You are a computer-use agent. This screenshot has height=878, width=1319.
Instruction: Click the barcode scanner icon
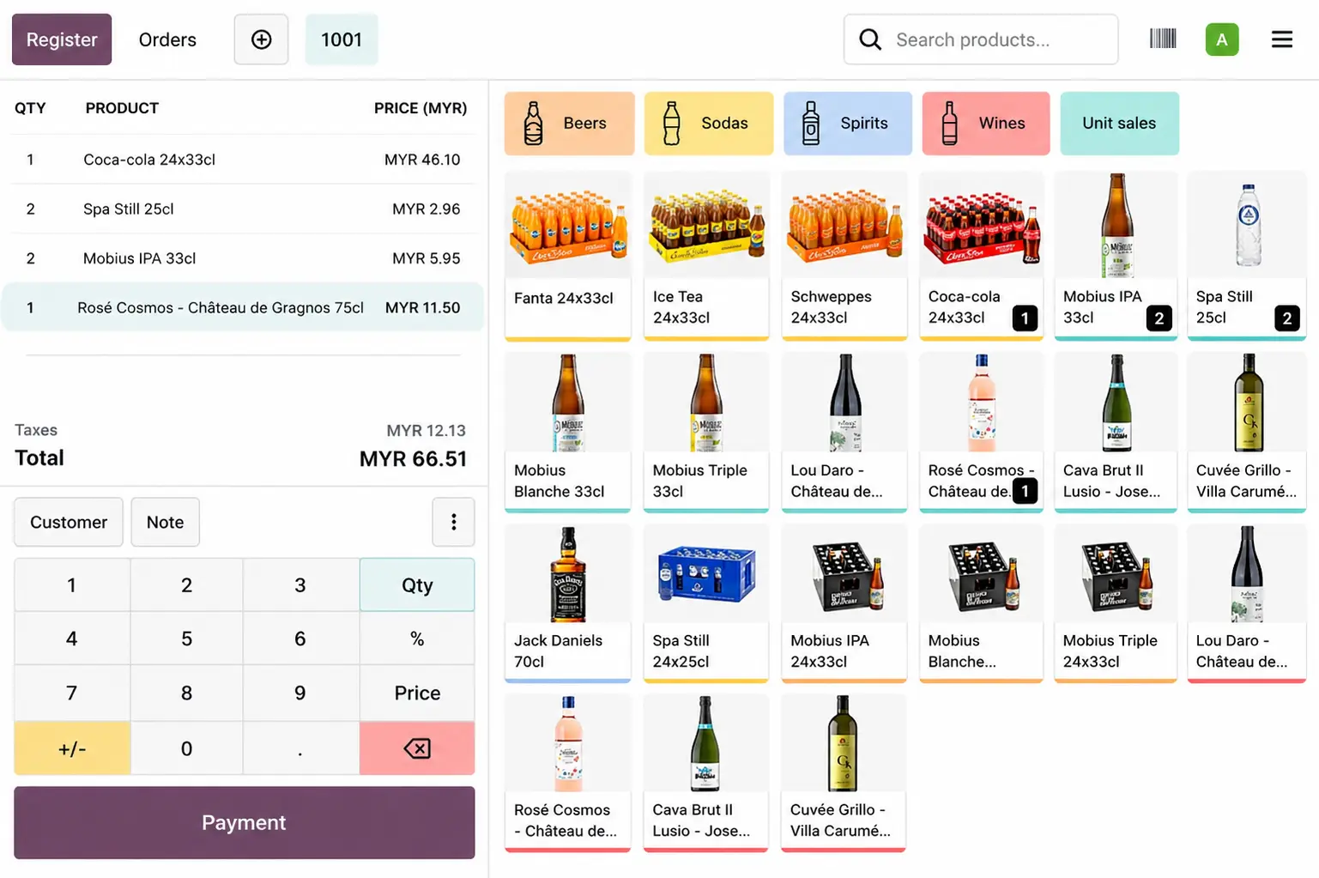pyautogui.click(x=1162, y=39)
